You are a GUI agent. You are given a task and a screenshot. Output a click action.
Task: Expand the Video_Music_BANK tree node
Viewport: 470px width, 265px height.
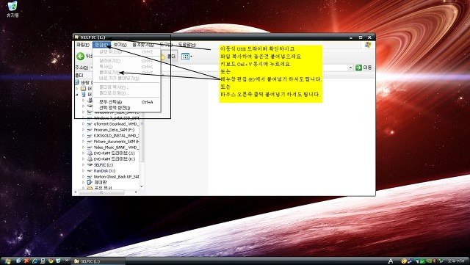83,148
